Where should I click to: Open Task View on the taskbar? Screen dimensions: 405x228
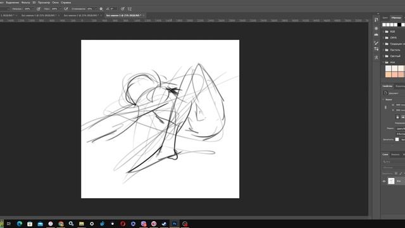coord(9,224)
